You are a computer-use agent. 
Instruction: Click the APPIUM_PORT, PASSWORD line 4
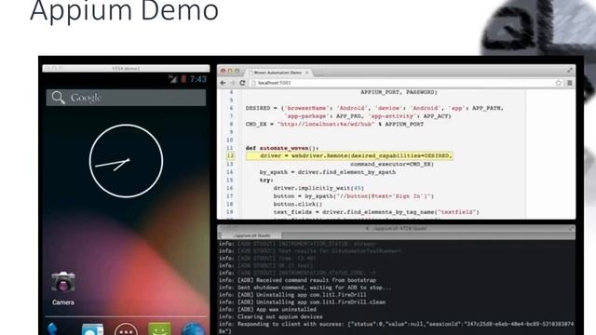(400, 92)
